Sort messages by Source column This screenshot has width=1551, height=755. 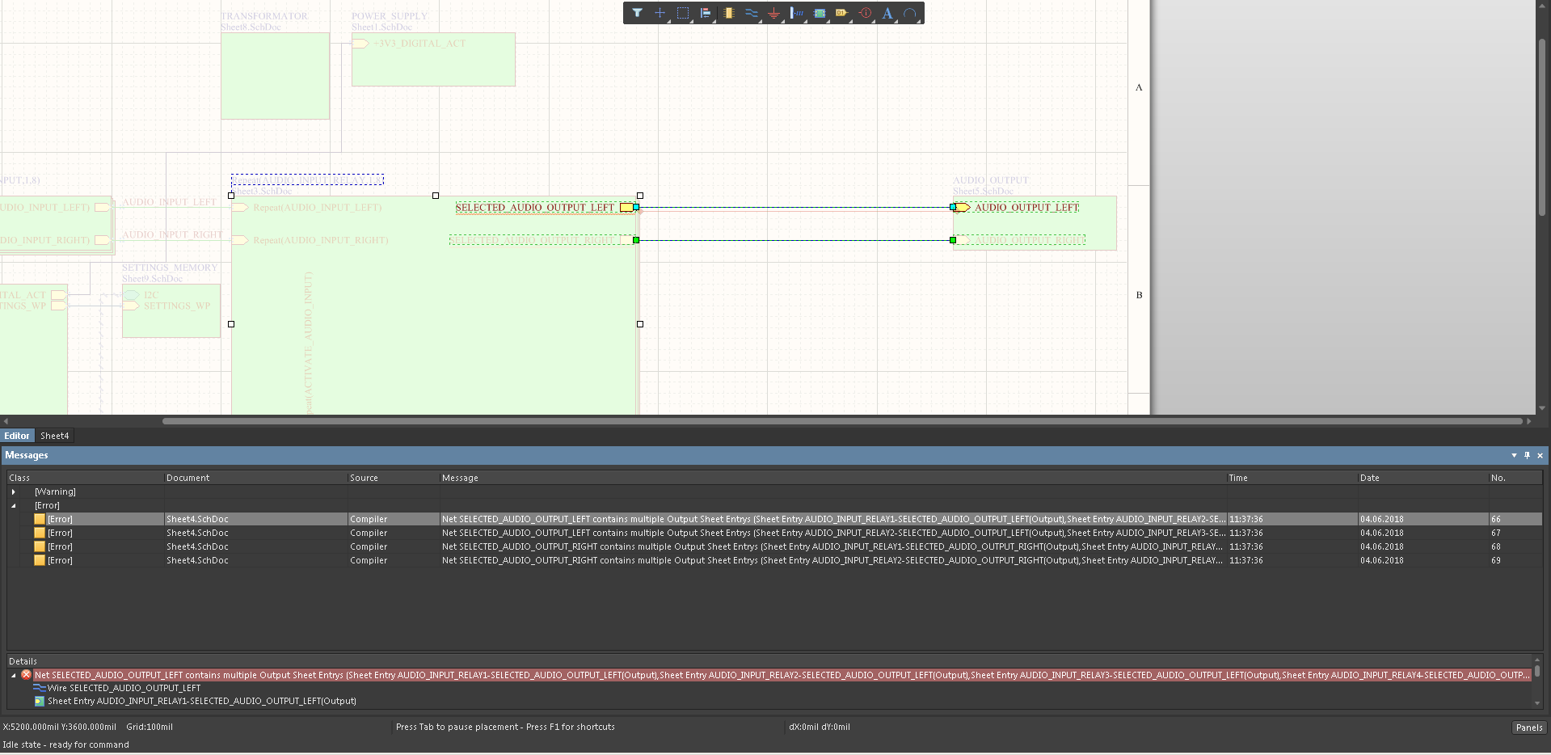pyautogui.click(x=393, y=478)
